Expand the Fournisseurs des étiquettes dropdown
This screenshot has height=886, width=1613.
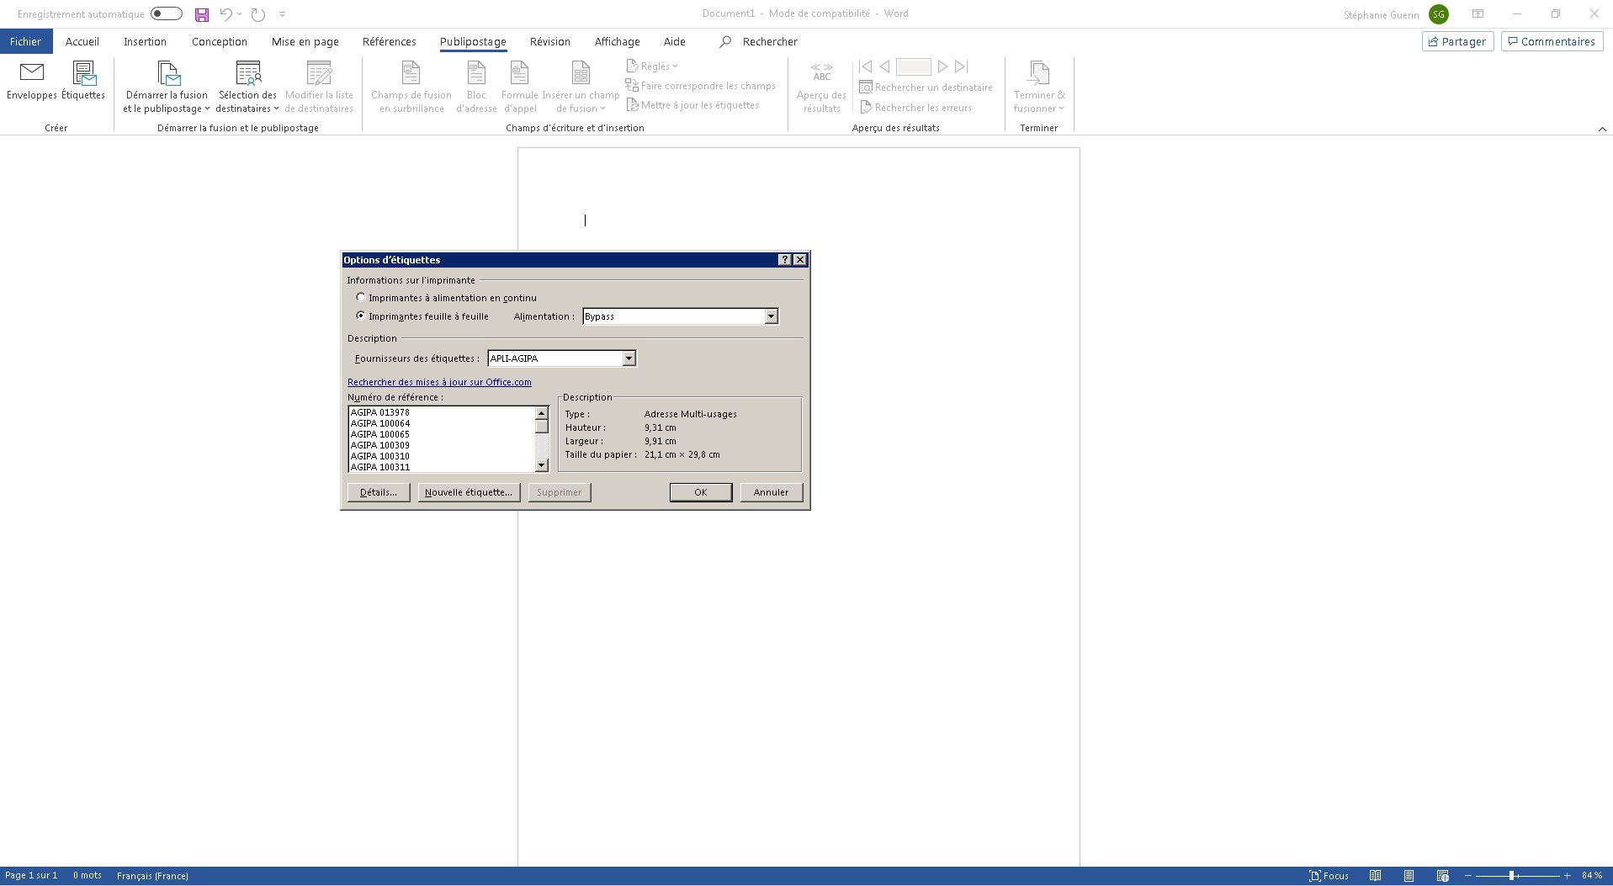(x=628, y=358)
